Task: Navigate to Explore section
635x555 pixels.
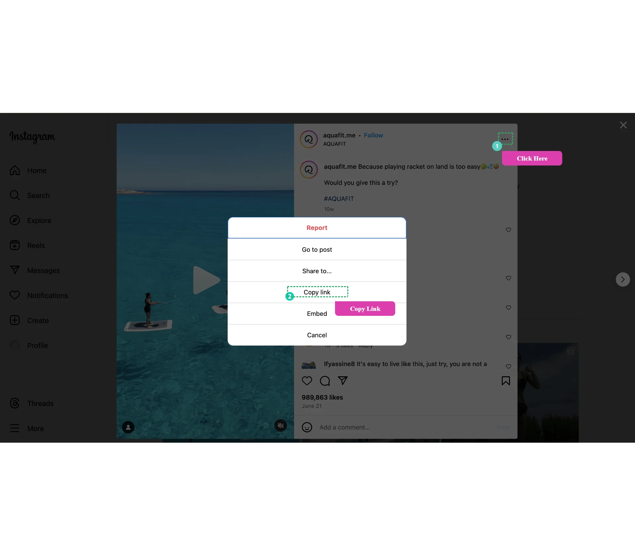Action: pyautogui.click(x=39, y=220)
